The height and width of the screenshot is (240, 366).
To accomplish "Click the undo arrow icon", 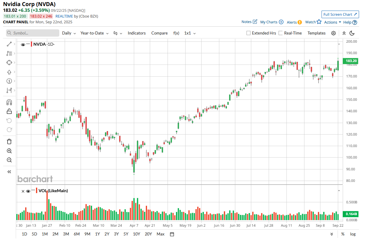I will (x=9, y=120).
